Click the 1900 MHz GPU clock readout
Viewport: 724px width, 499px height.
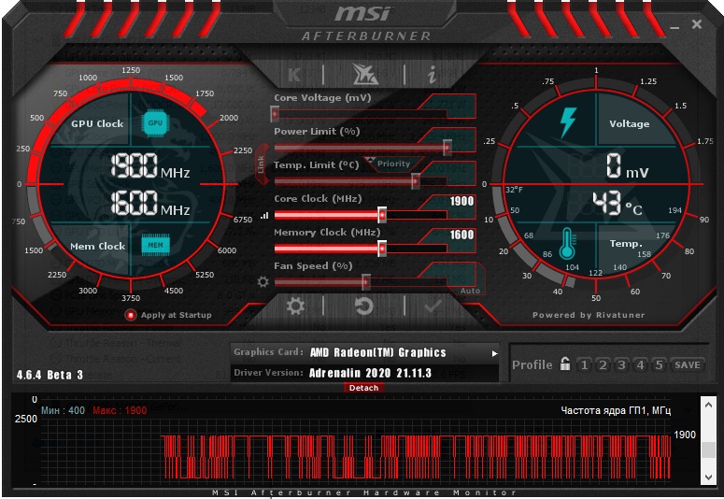[150, 166]
